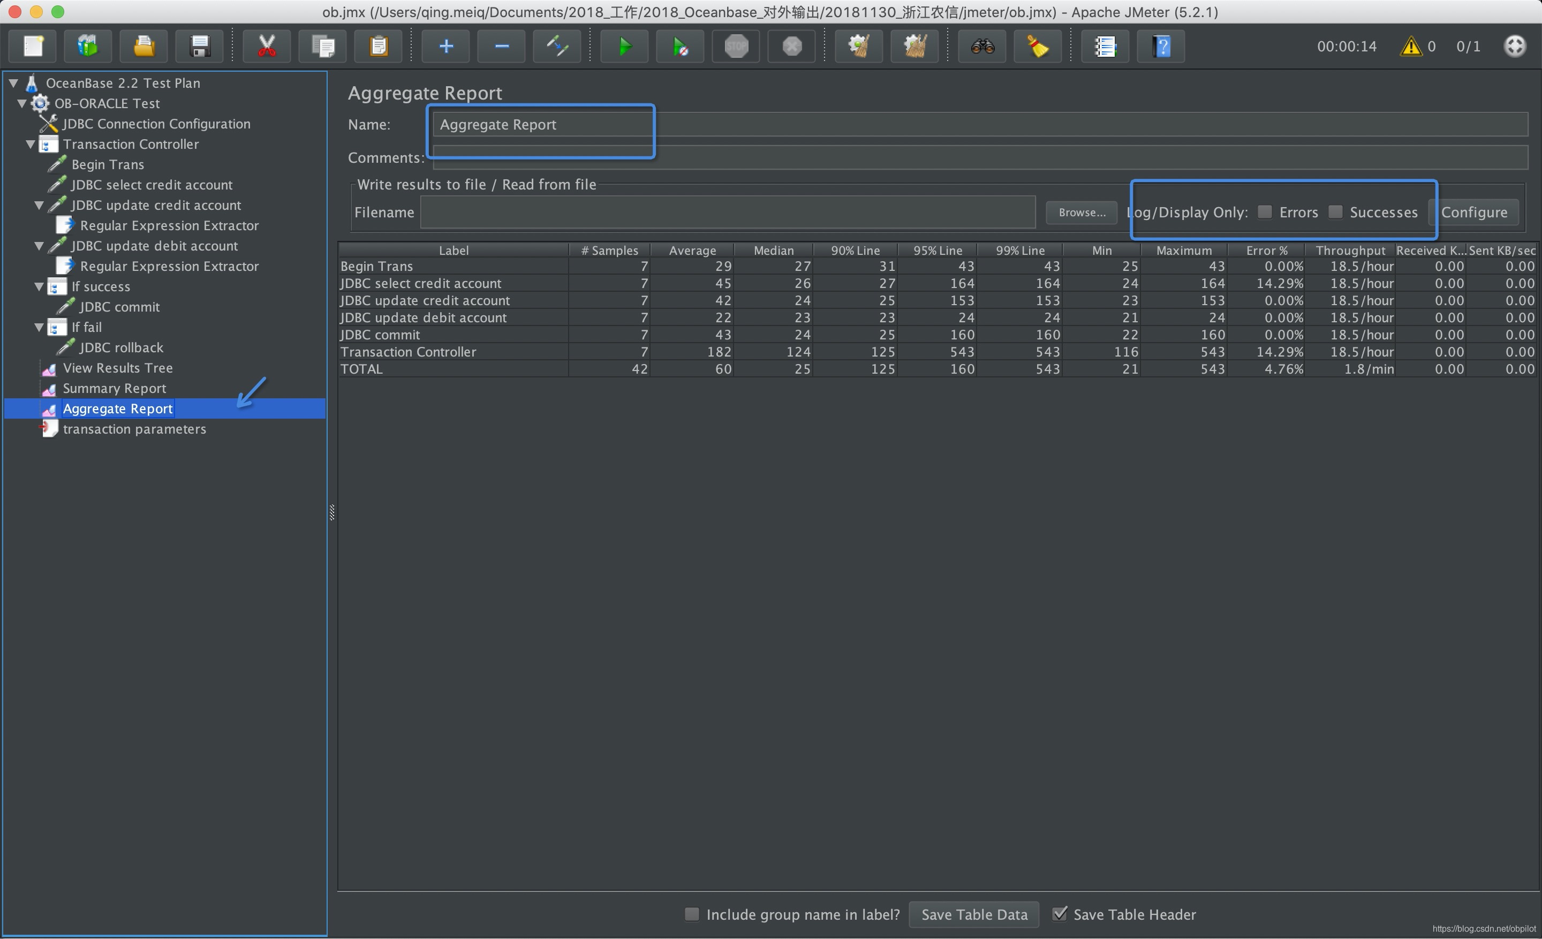Viewport: 1542px width, 939px height.
Task: Sort table by Average column header
Action: coord(692,250)
